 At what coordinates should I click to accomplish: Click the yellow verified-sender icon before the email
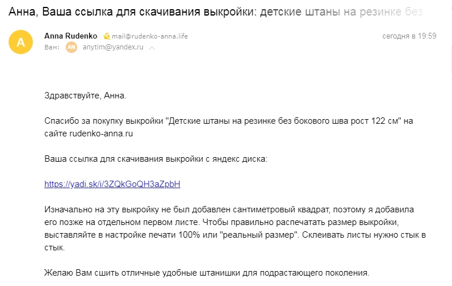tap(106, 36)
